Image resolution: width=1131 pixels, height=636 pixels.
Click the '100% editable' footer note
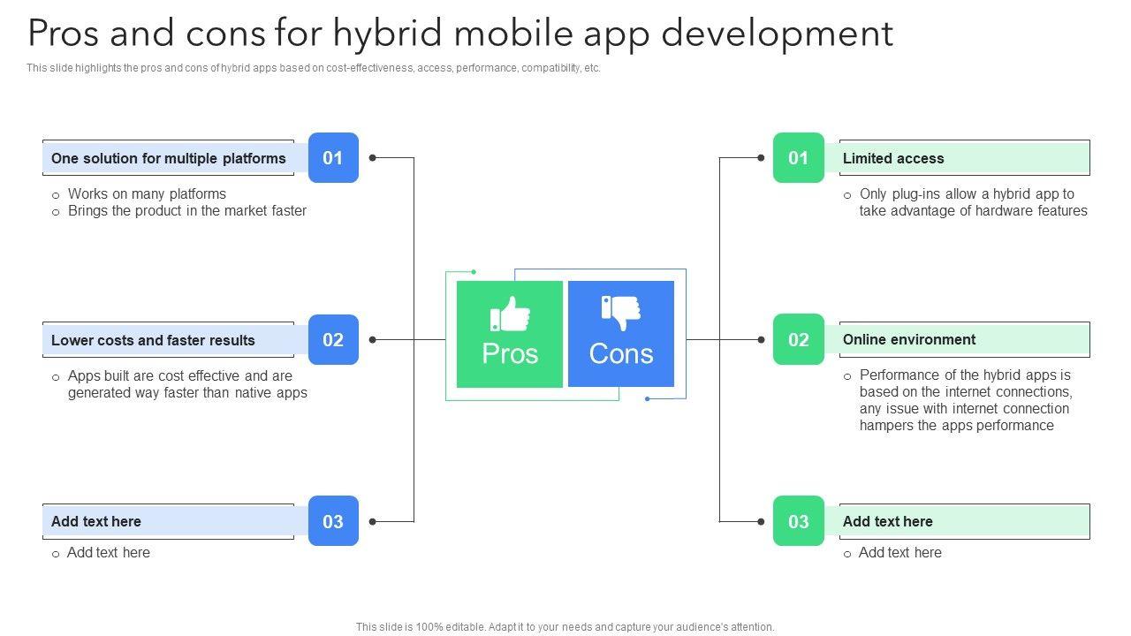click(x=565, y=627)
